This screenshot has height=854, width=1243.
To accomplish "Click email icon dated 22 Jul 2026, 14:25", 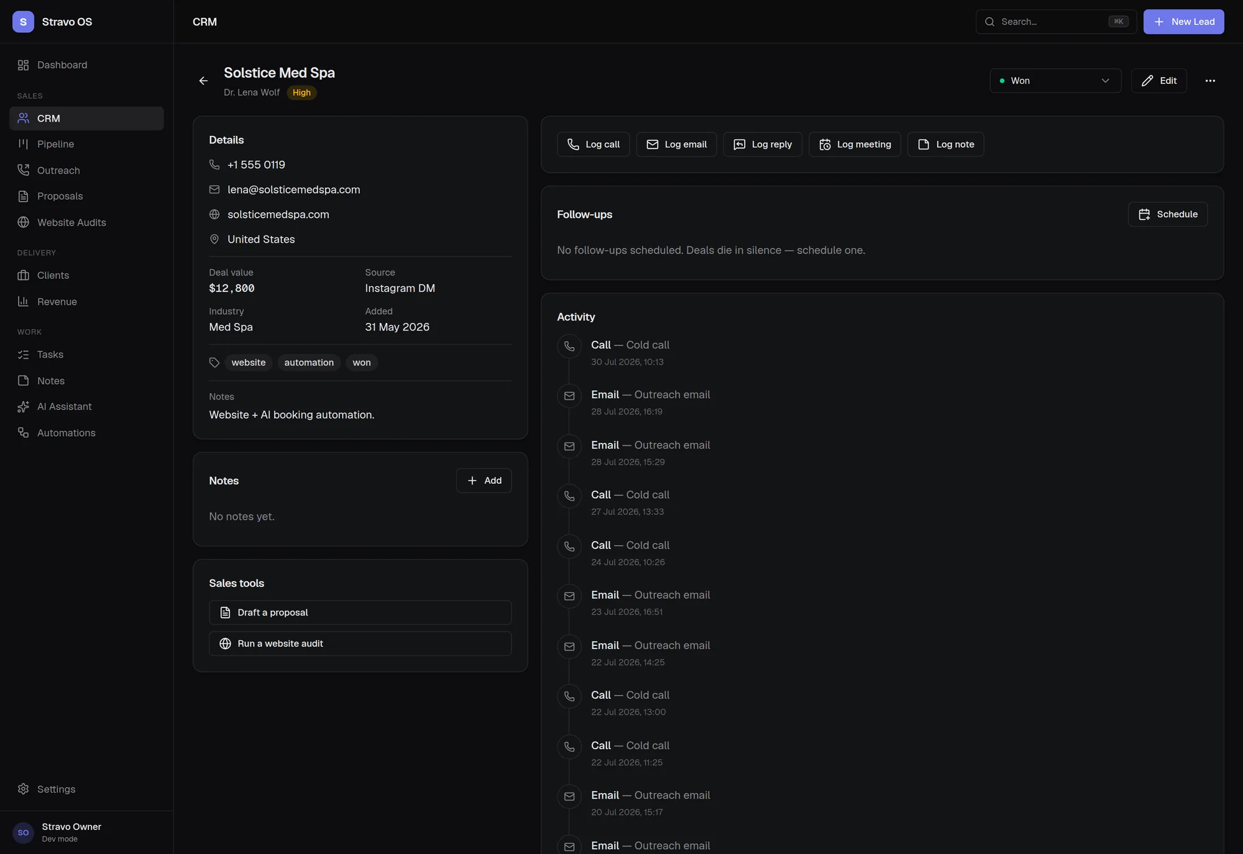I will point(569,647).
